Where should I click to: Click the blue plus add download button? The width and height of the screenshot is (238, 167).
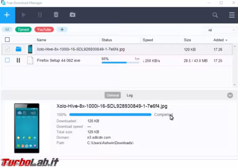tap(7, 15)
